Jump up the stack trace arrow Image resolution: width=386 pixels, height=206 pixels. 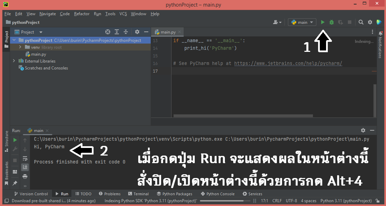(25, 140)
